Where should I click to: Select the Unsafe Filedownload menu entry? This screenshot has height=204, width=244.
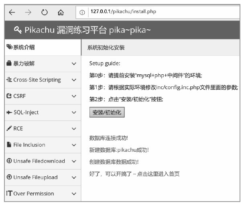click(x=43, y=161)
